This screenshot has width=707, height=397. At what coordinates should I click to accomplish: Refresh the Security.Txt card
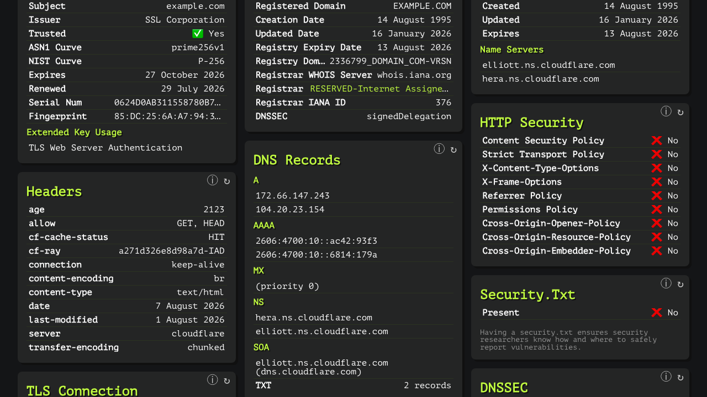(680, 284)
